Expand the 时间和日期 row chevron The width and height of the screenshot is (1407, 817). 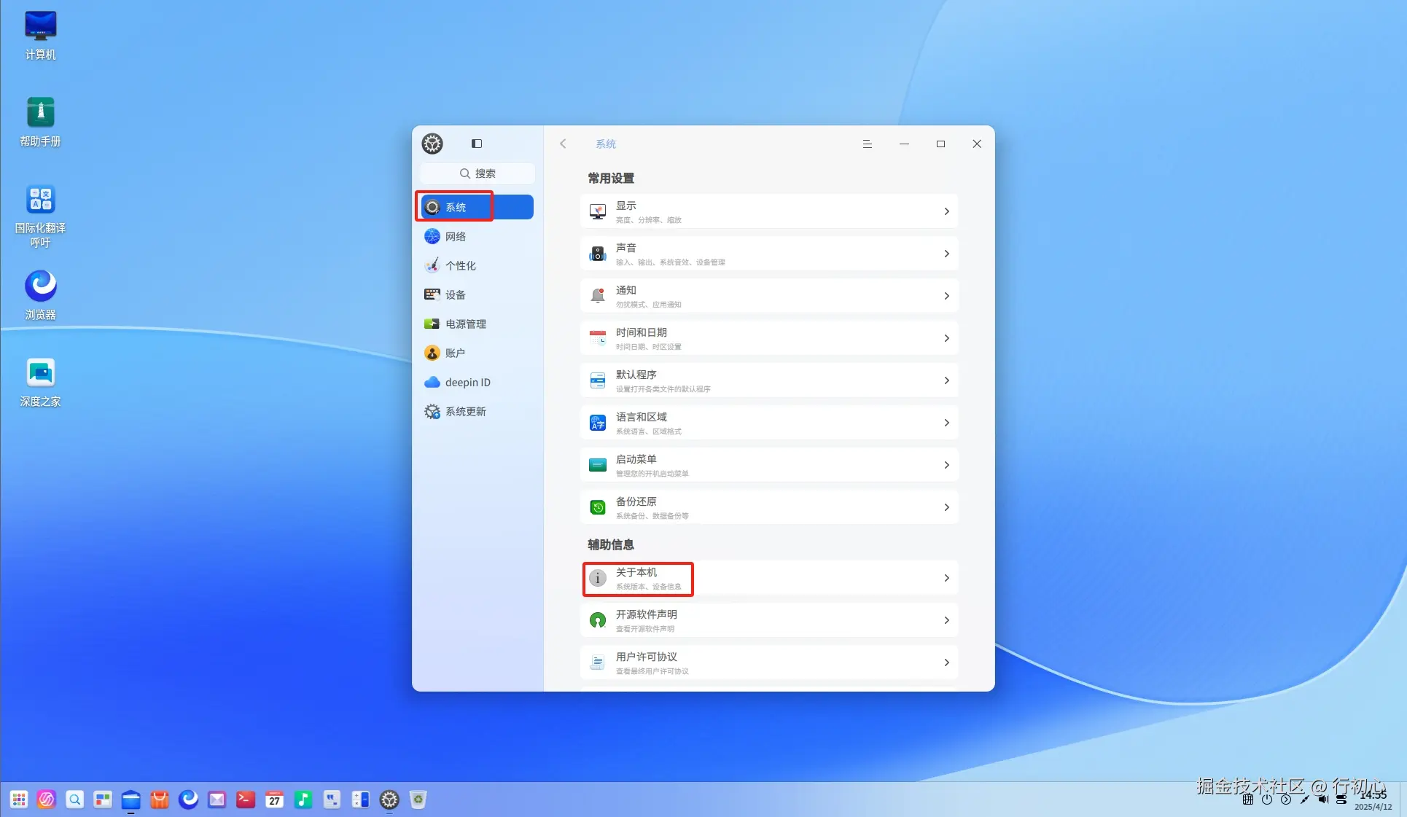pyautogui.click(x=946, y=338)
